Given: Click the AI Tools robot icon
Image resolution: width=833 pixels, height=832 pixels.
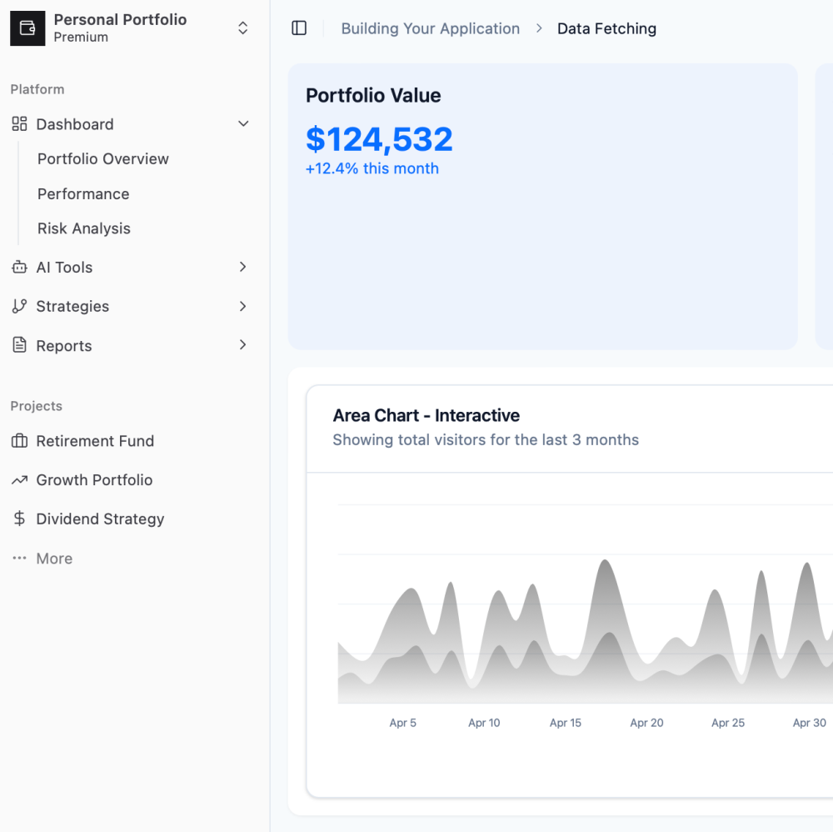Looking at the screenshot, I should click(x=19, y=268).
